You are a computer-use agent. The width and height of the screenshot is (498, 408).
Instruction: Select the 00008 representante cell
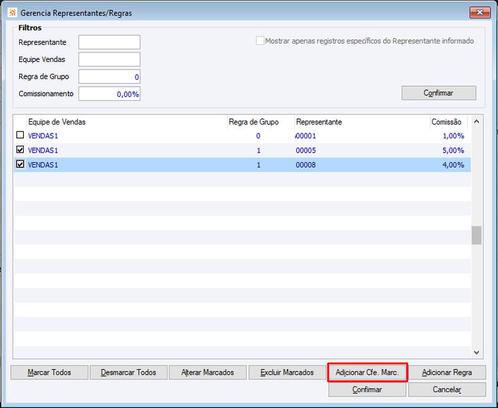[x=306, y=165]
